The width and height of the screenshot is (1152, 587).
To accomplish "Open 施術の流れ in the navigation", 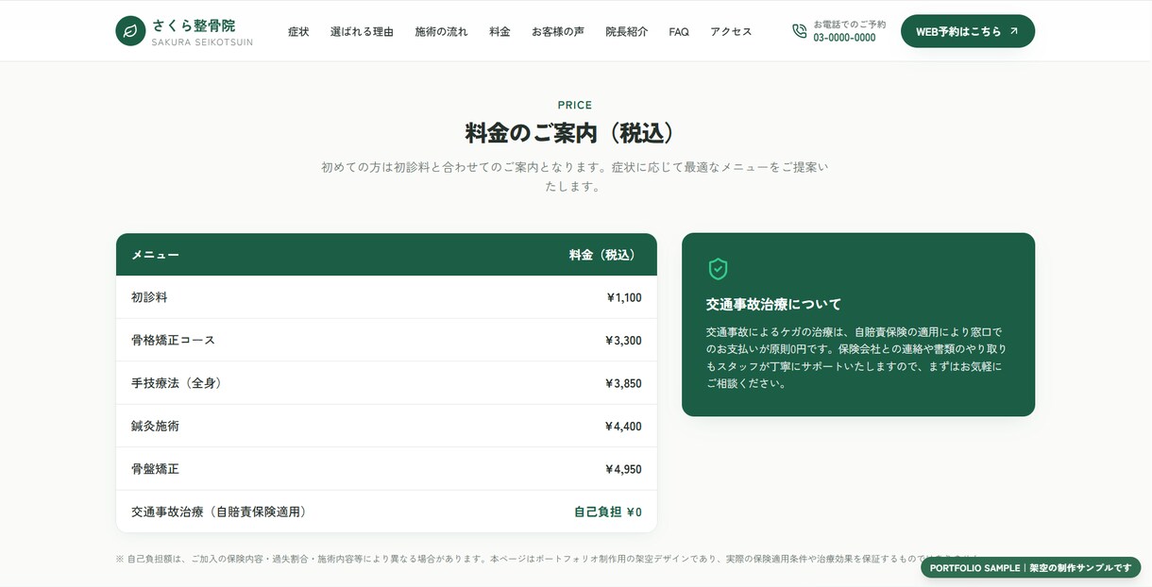I will click(x=441, y=31).
